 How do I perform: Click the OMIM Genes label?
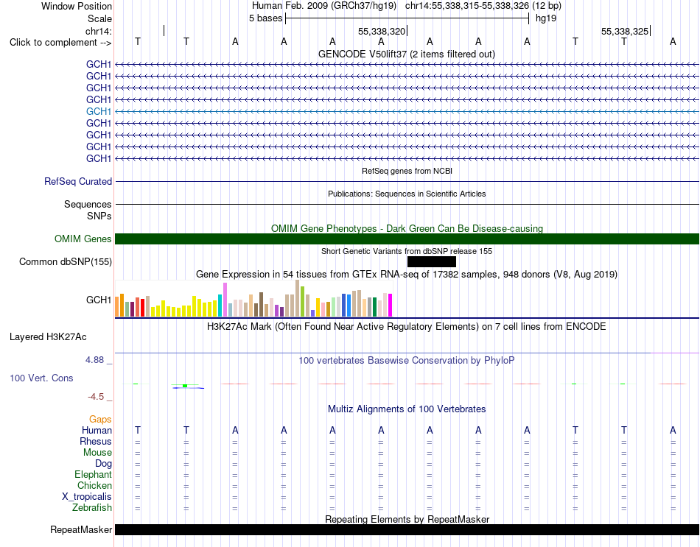tap(83, 239)
